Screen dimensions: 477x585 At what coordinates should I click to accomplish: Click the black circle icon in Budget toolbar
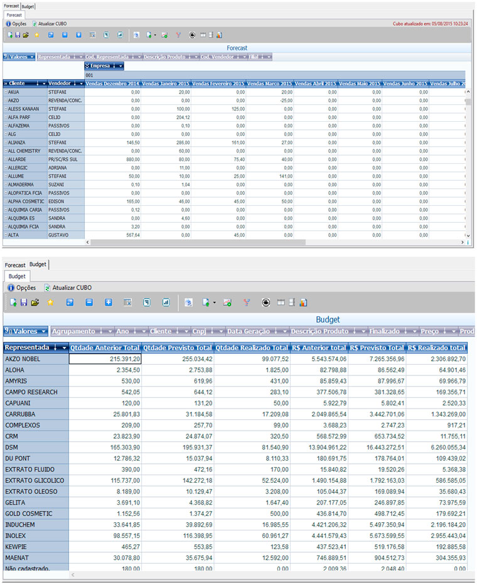coord(265,303)
